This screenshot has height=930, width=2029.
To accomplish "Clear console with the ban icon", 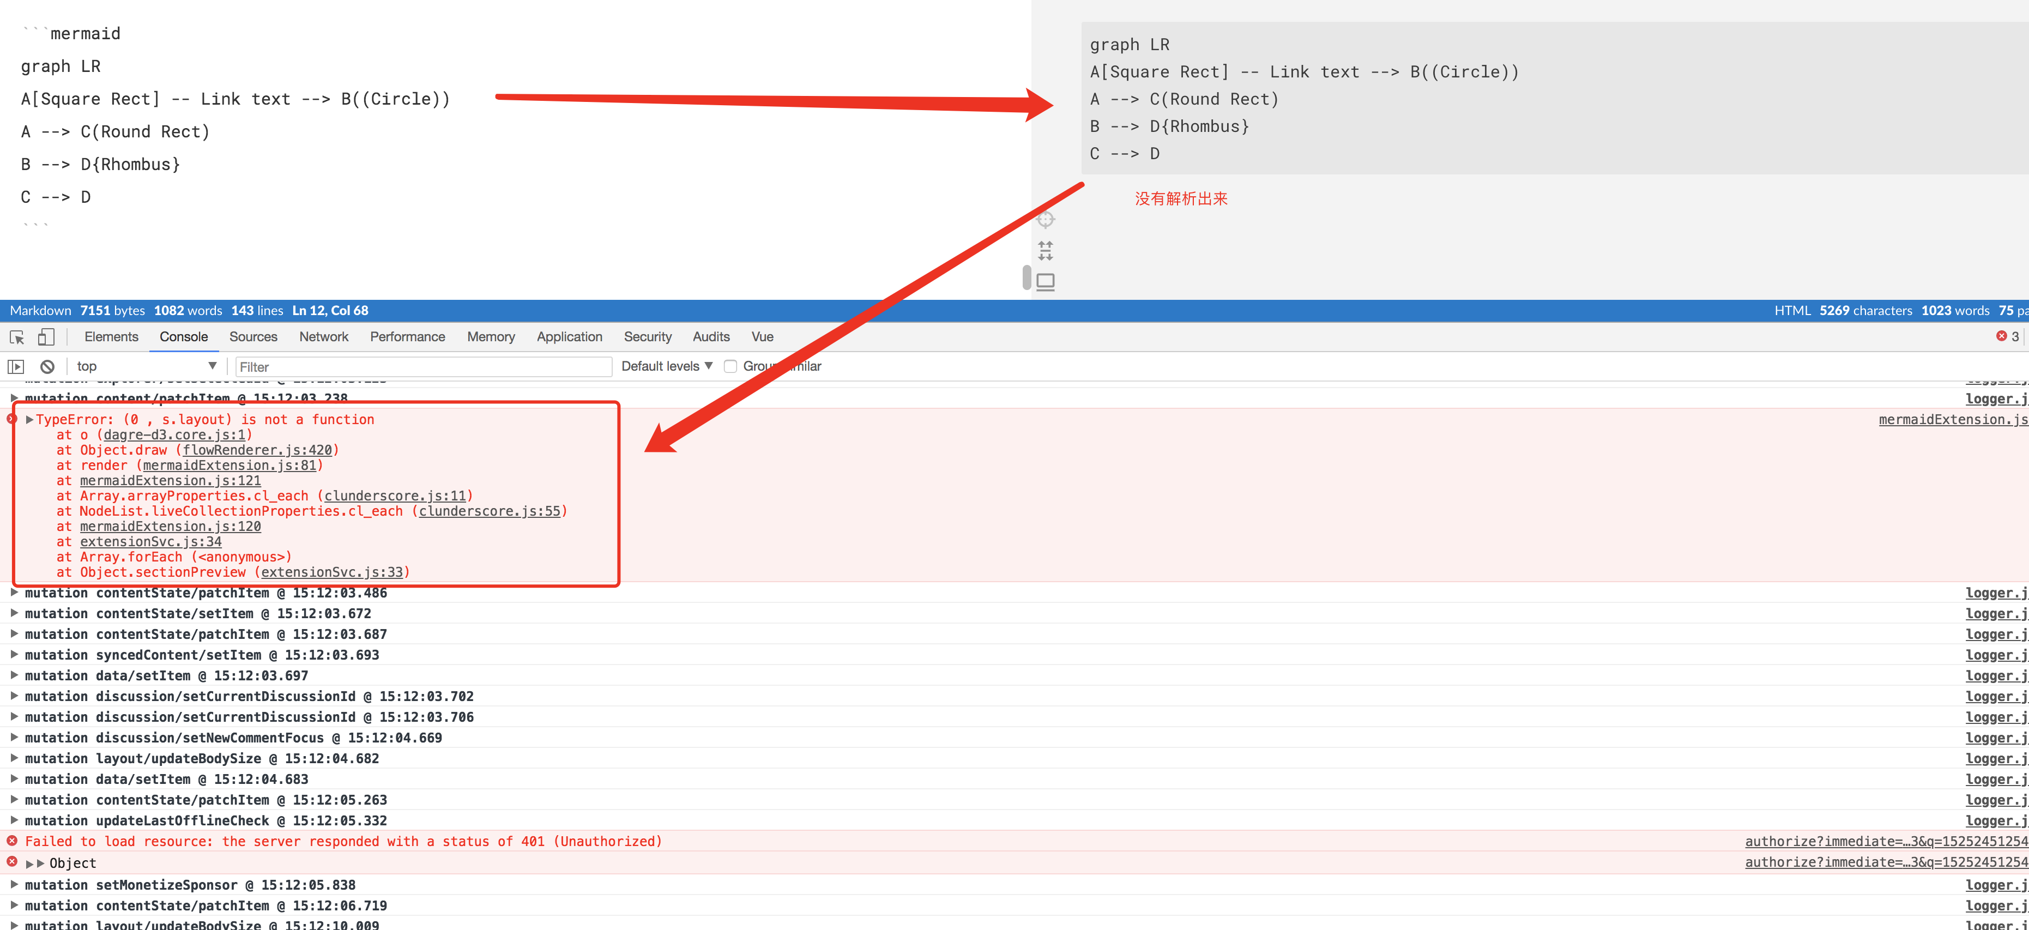I will (47, 366).
